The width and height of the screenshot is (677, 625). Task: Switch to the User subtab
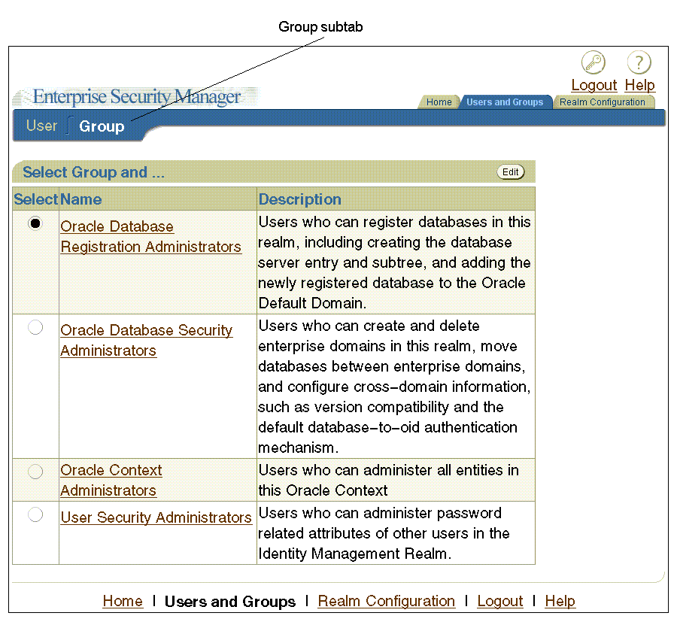[x=42, y=126]
